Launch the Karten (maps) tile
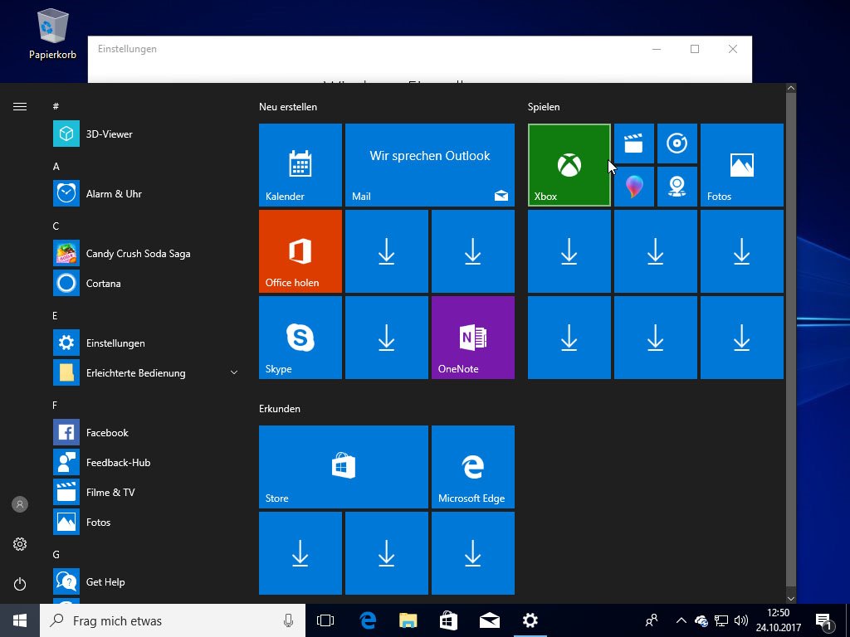 (677, 187)
